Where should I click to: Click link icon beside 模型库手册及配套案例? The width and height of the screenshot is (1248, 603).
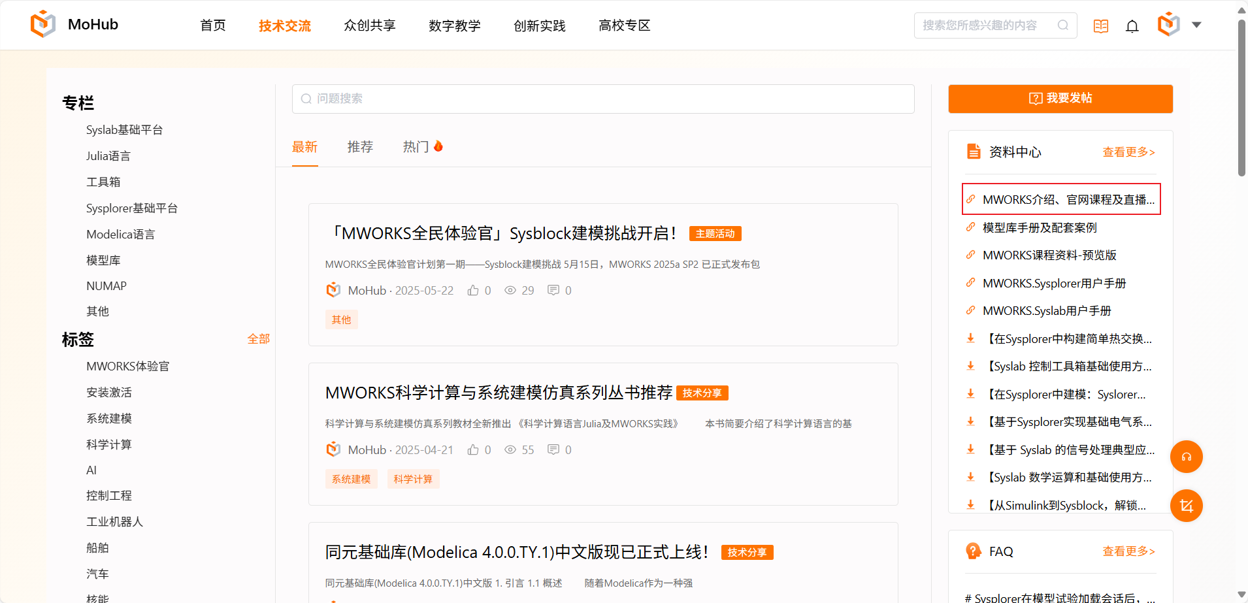[x=971, y=227]
